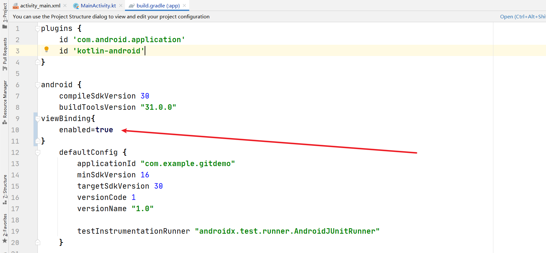The image size is (546, 253).
Task: Collapse the viewBinding block fold marker
Action: [x=38, y=119]
